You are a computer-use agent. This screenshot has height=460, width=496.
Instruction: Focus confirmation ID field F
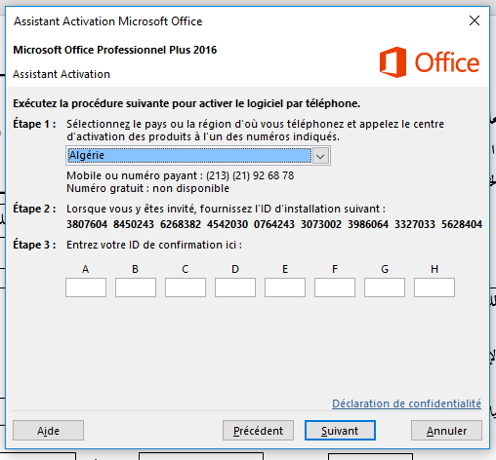pos(335,287)
